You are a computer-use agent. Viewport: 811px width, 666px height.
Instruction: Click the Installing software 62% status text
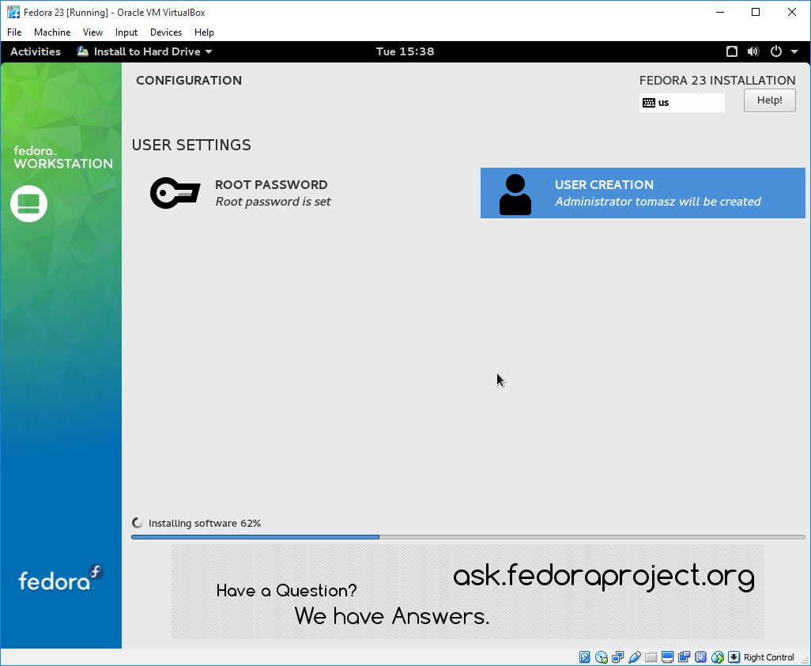tap(204, 523)
